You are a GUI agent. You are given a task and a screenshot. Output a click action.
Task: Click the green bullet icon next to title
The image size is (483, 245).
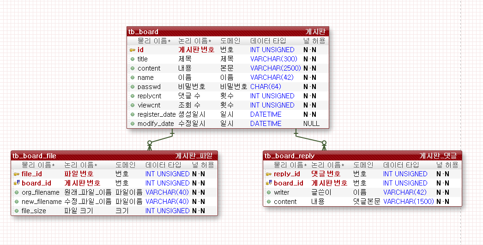[x=133, y=59]
